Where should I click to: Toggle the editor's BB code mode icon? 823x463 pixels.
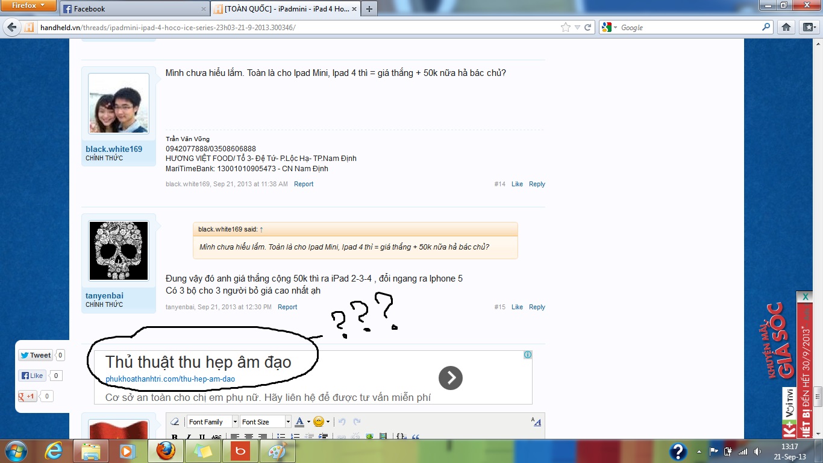click(x=536, y=422)
